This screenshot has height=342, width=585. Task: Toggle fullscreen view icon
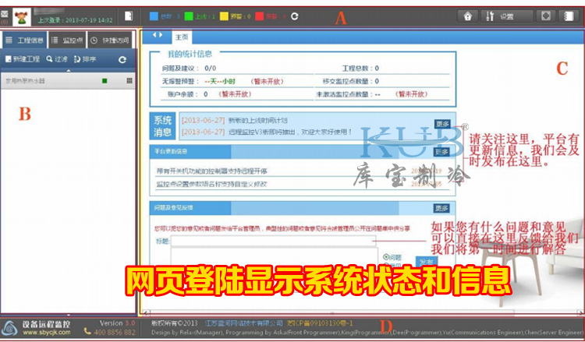pos(546,16)
